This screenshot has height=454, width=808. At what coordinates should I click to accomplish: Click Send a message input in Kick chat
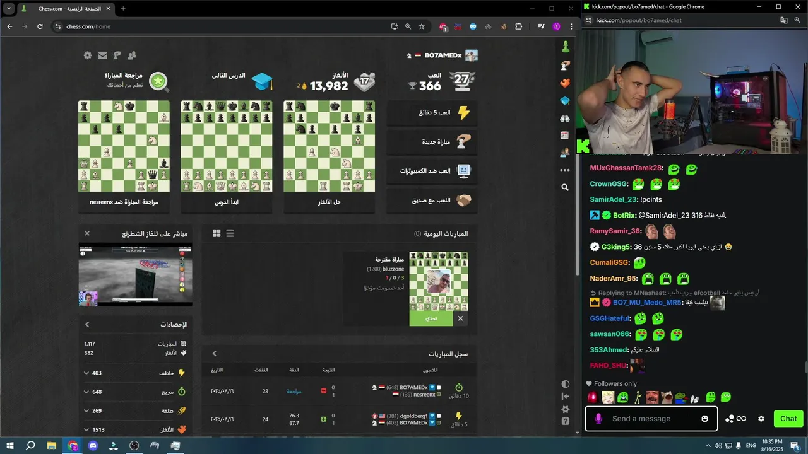click(650, 419)
